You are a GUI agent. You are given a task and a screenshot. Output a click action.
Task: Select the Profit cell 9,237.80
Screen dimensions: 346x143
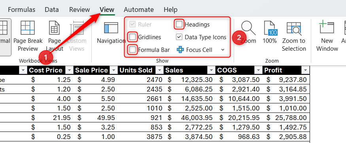[286, 80]
